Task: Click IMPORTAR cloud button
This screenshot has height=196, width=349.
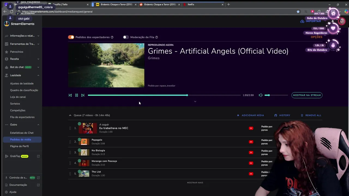Action: click(311, 21)
